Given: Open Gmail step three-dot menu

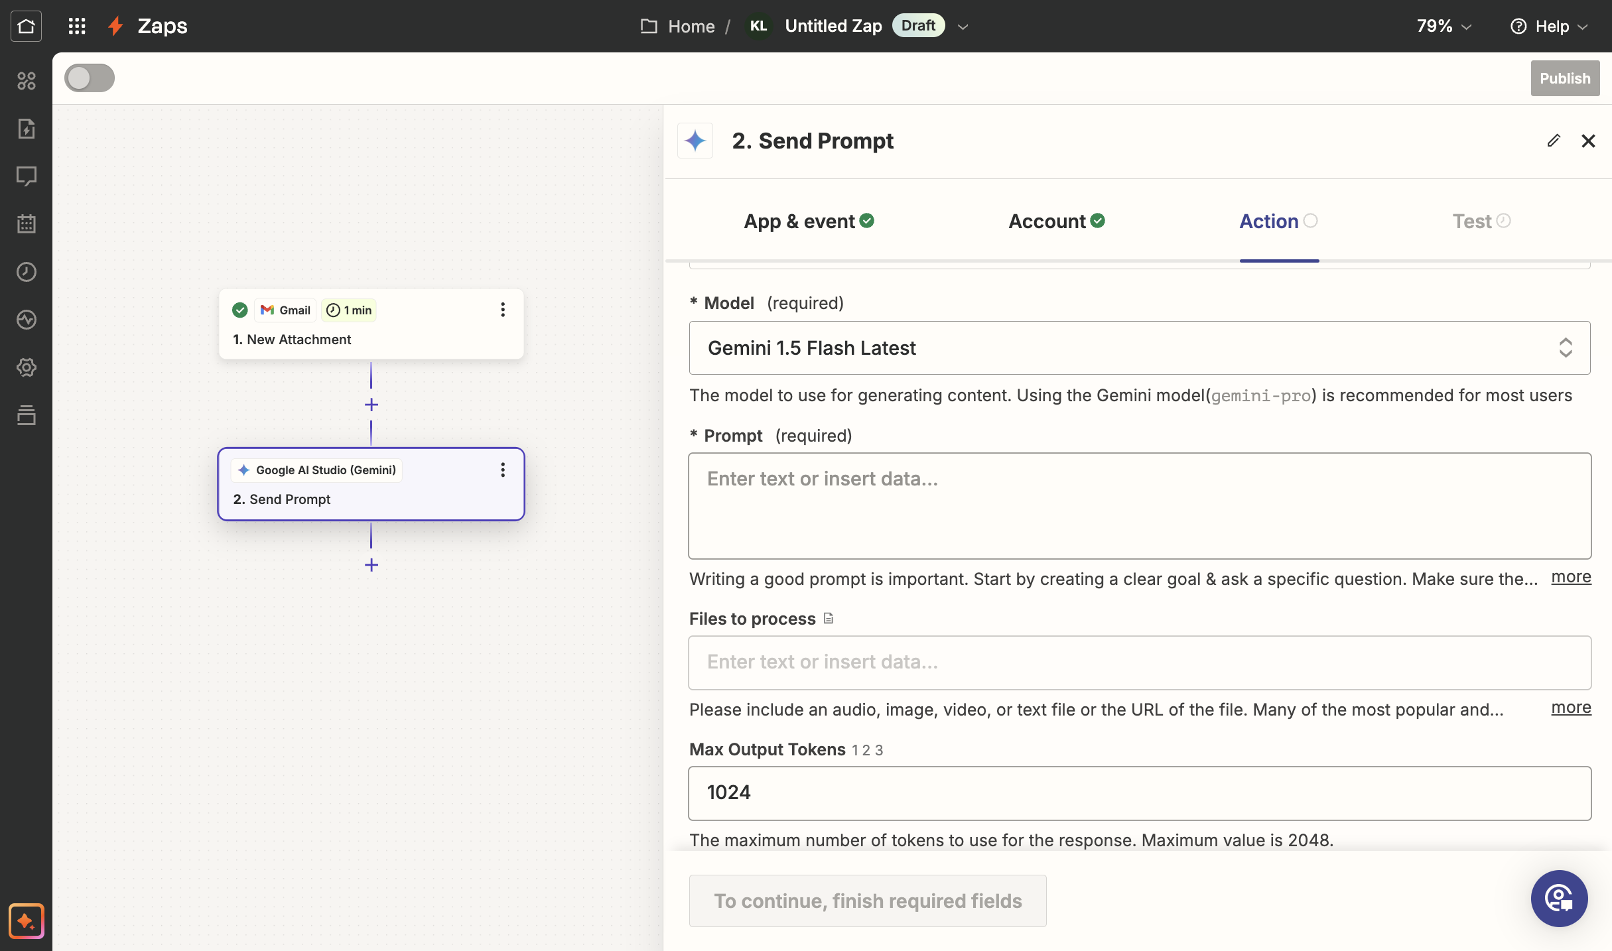Looking at the screenshot, I should pos(503,310).
